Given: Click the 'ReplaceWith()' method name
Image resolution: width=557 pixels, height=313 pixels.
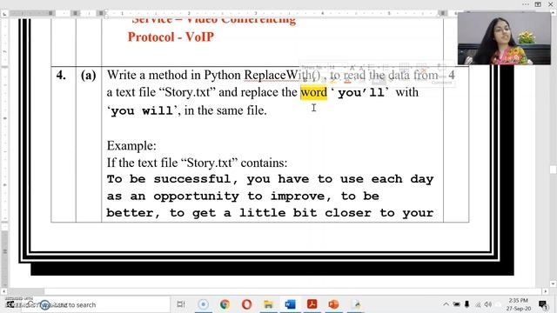Looking at the screenshot, I should pyautogui.click(x=282, y=75).
